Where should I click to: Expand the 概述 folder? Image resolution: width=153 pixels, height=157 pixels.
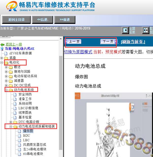pyautogui.click(x=6, y=67)
